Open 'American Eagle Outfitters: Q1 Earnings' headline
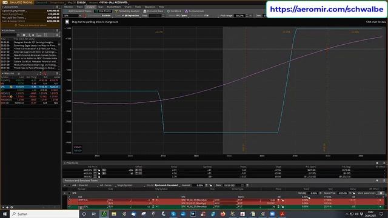The image size is (388, 218). 35,52
